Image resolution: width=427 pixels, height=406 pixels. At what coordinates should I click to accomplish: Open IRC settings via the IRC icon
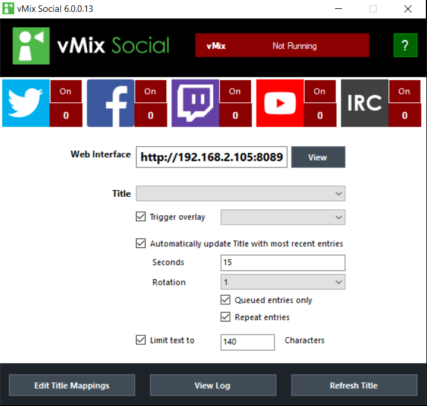(x=365, y=103)
